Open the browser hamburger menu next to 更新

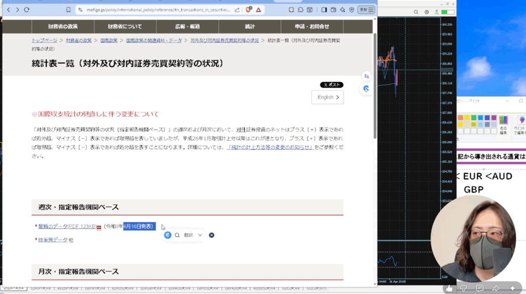click(371, 9)
